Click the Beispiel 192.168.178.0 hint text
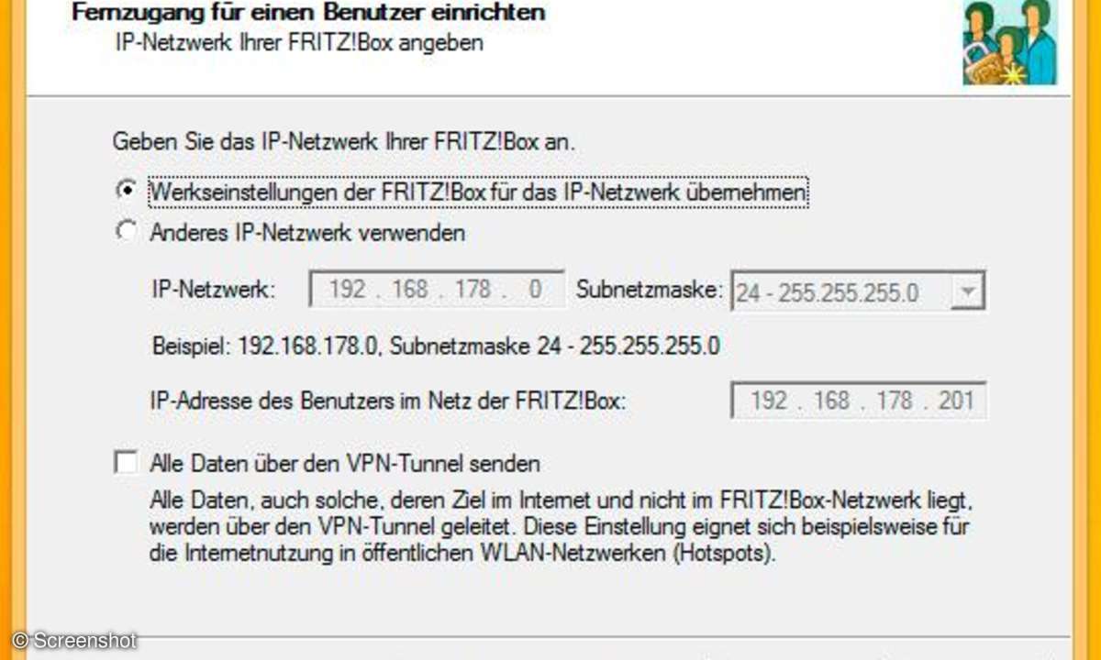The image size is (1101, 660). (436, 346)
